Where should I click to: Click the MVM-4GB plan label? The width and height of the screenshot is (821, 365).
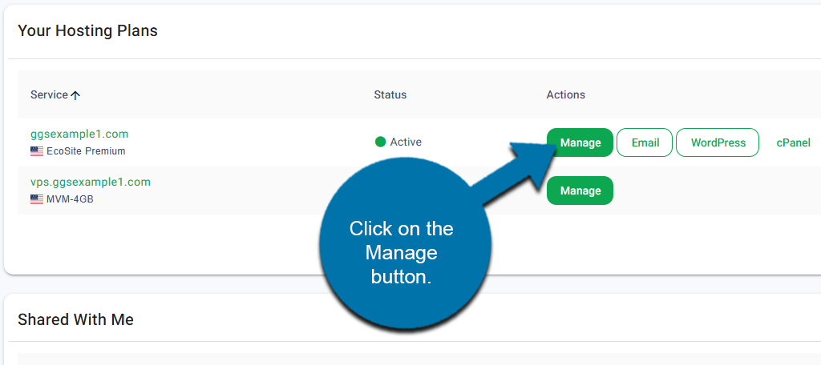pos(71,199)
